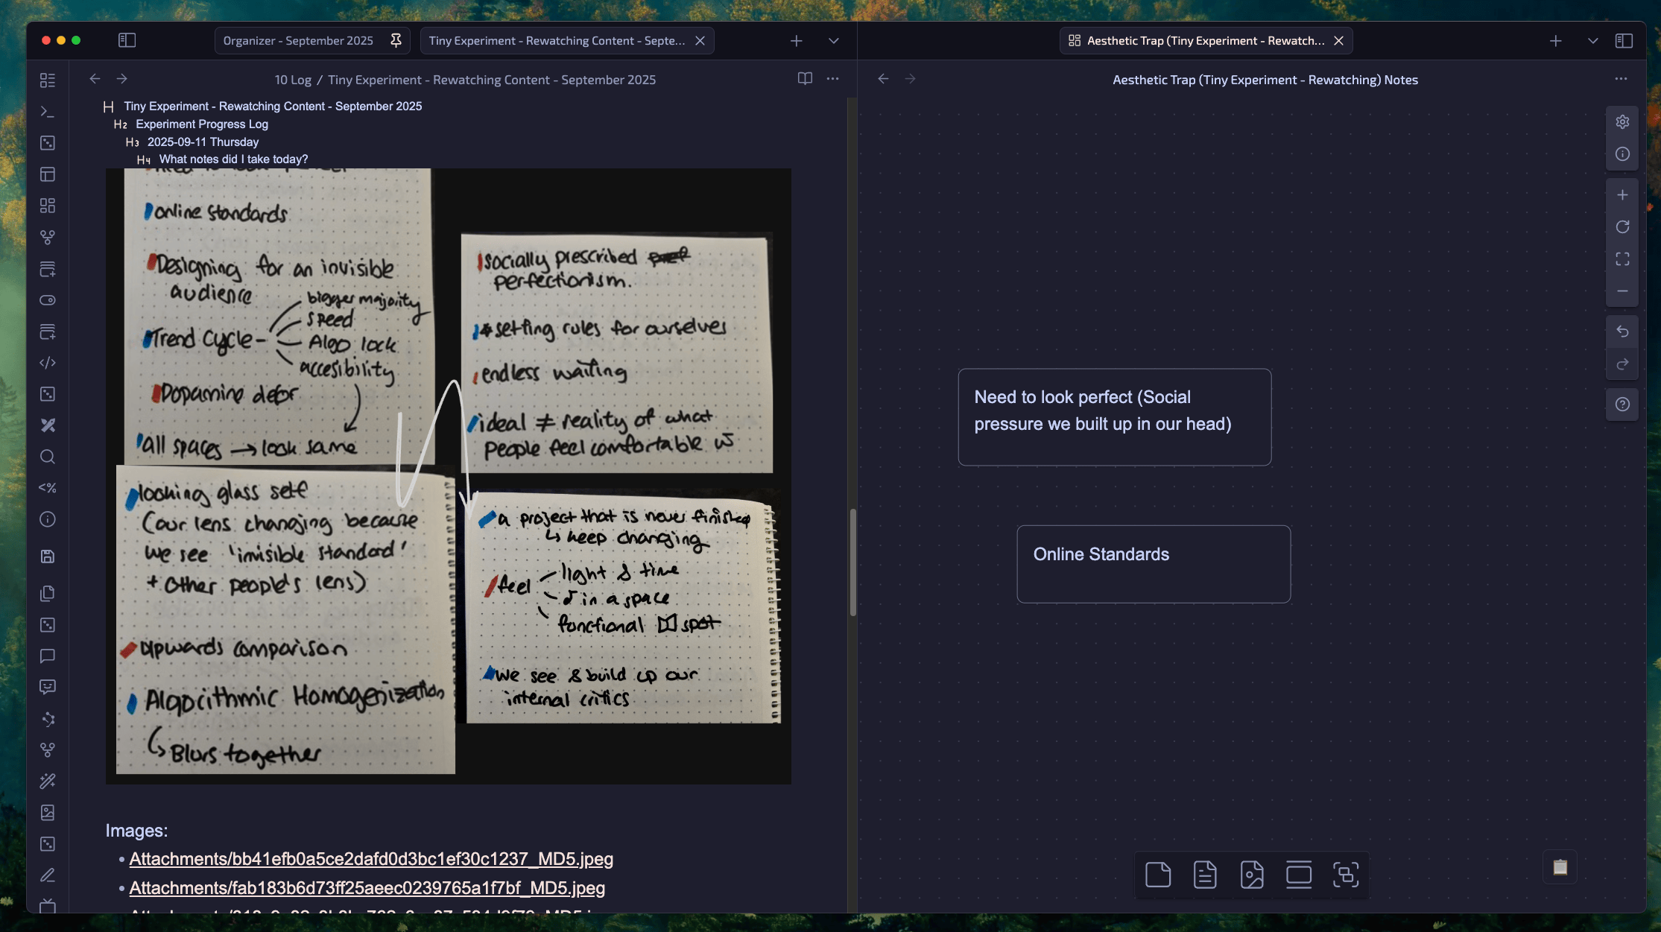This screenshot has height=932, width=1661.
Task: Add media image card to canvas
Action: click(x=1252, y=875)
